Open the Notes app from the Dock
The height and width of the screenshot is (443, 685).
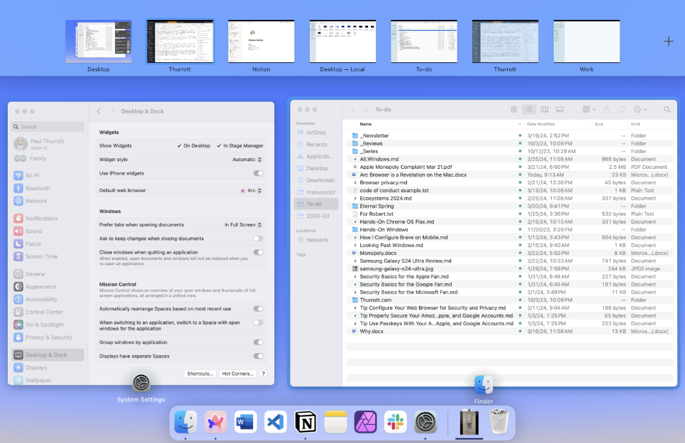pos(335,422)
